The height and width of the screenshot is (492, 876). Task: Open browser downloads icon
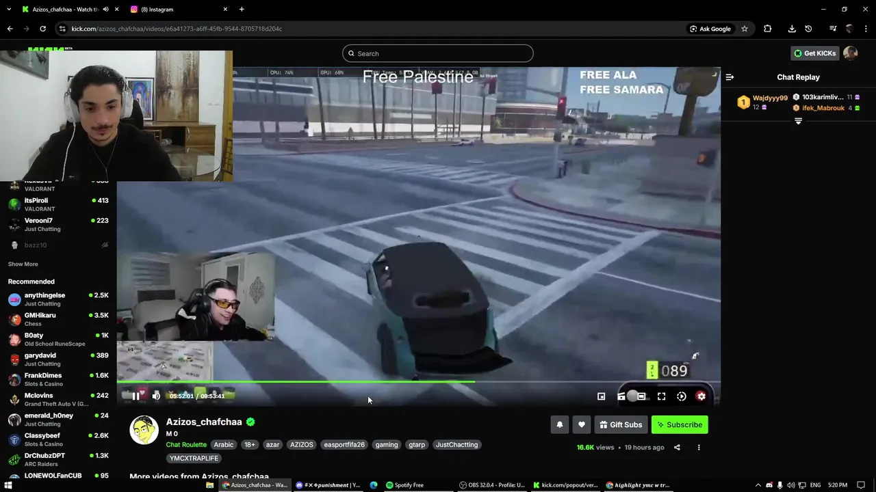pos(792,29)
